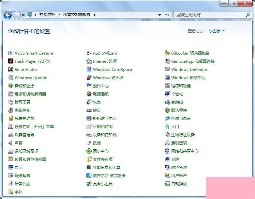
Task: Expand the address bar history dropdown
Action: click(160, 15)
